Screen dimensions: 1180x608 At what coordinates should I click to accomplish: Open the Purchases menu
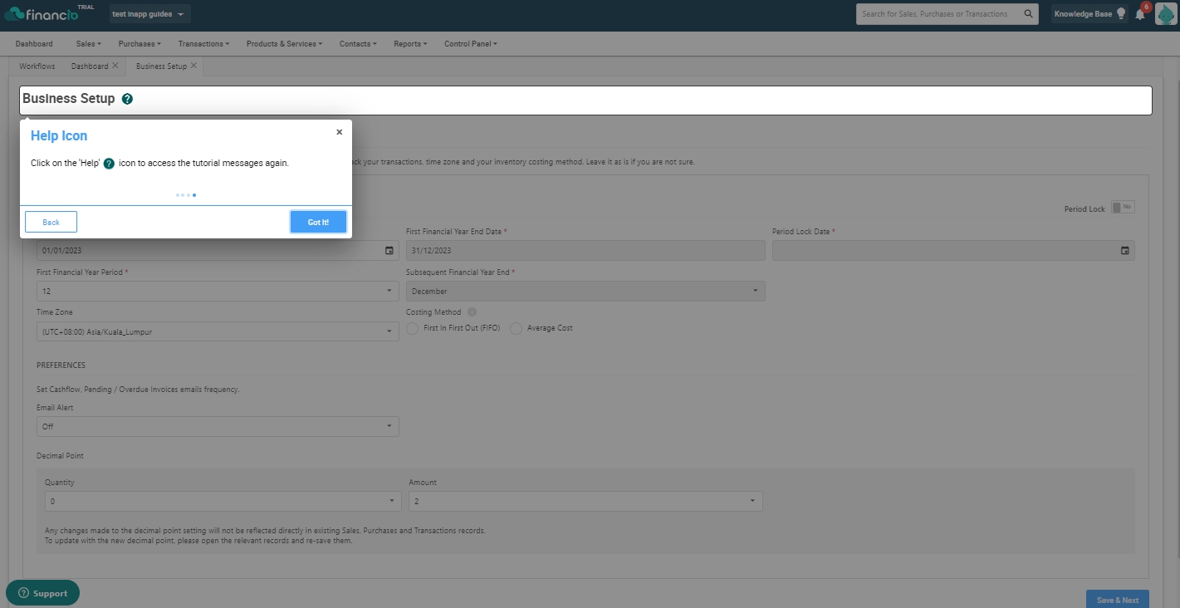coord(140,44)
